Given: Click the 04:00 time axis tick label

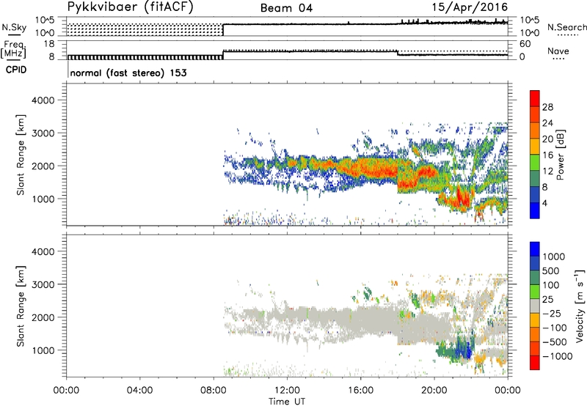Looking at the screenshot, I should click(139, 390).
